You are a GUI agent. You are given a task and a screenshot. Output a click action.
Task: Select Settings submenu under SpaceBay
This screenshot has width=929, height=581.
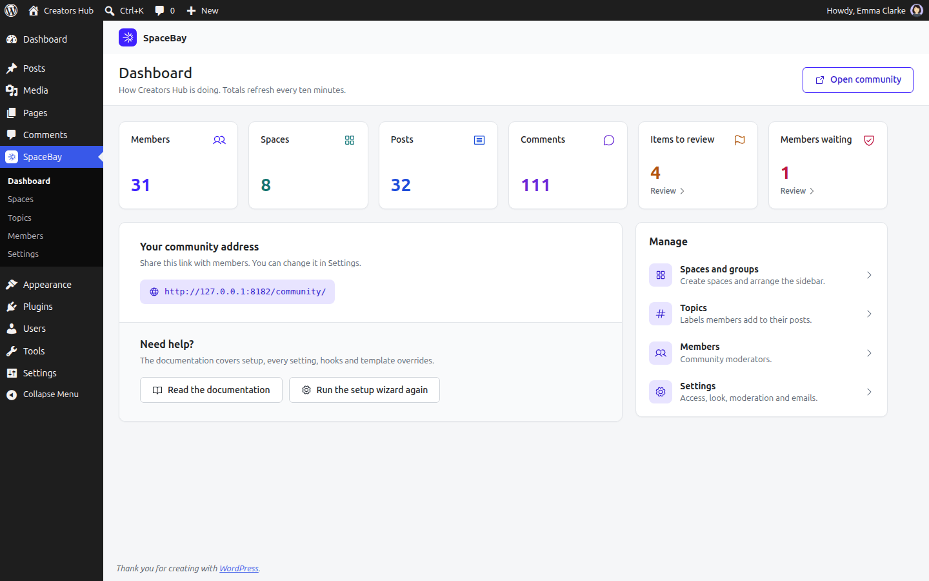52,254
